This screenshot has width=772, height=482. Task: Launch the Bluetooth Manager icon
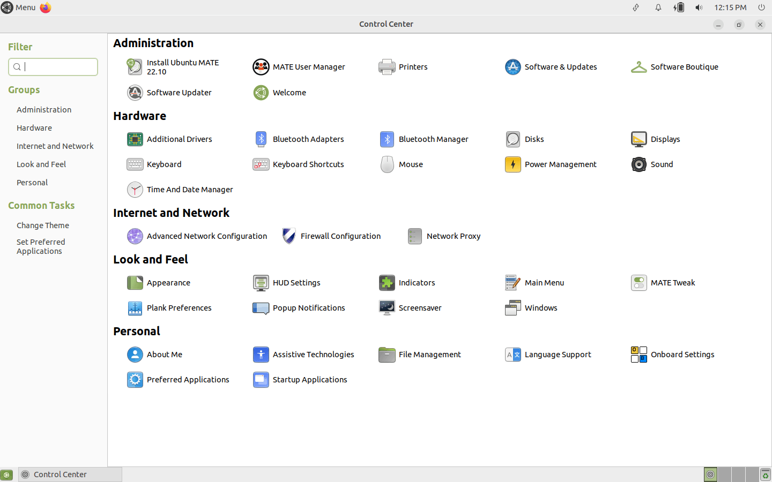pos(387,139)
